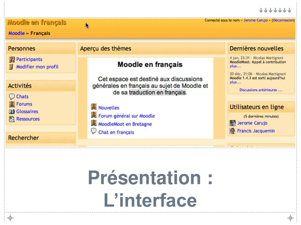Click the Moodle en français section heading

pos(150,65)
